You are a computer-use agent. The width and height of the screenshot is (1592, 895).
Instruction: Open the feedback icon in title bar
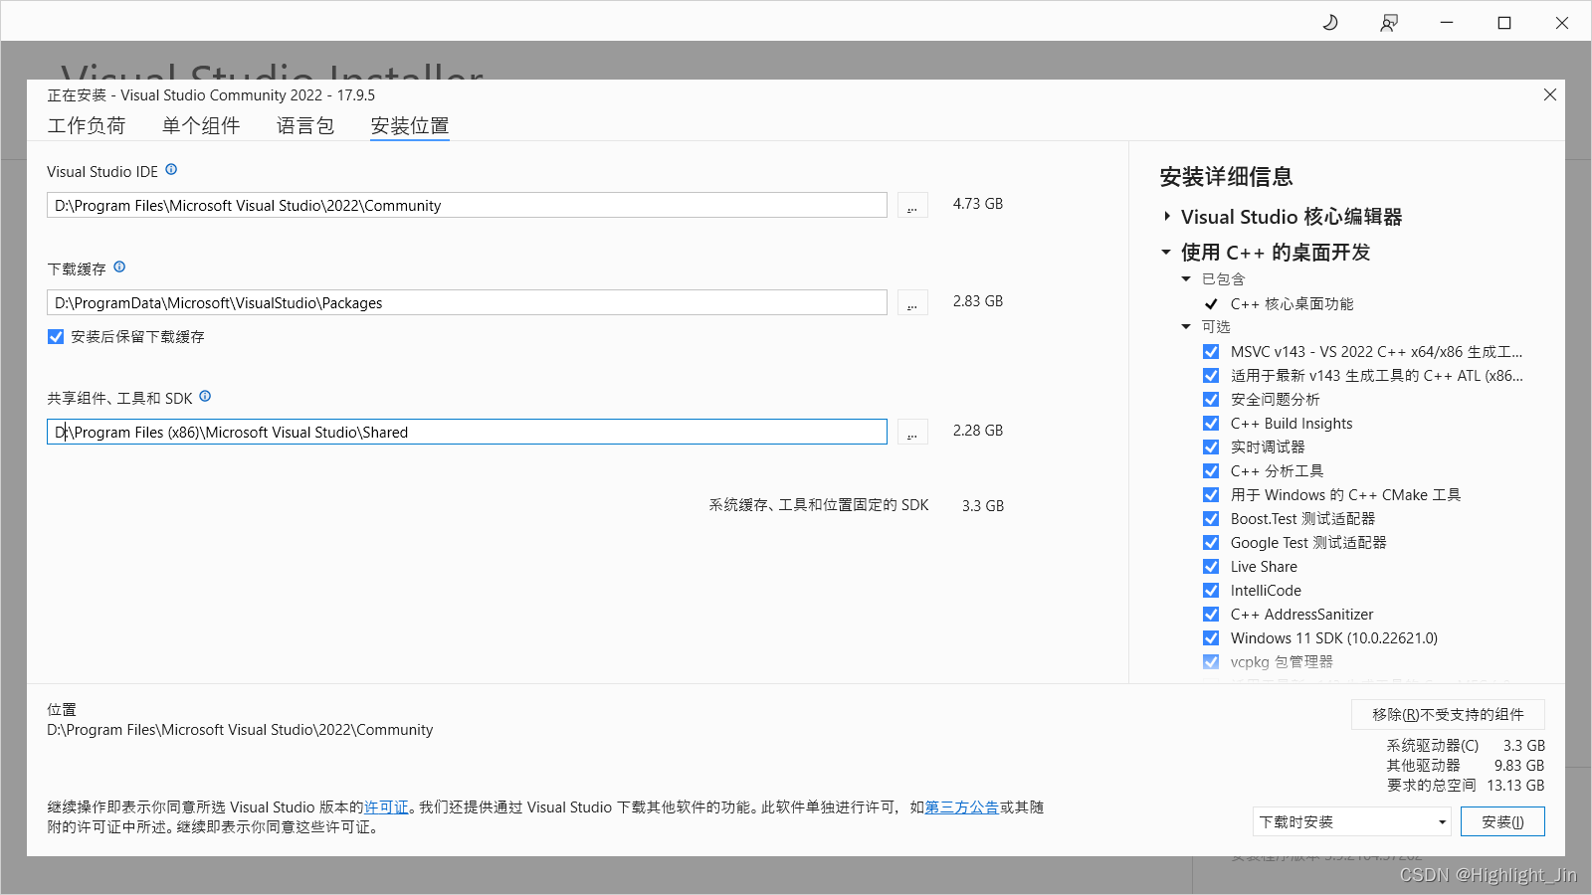pyautogui.click(x=1389, y=22)
